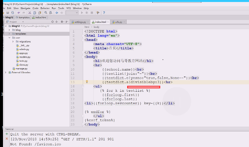Image resolution: width=249 pixels, height=147 pixels.
Task: Click blog12 in navigation breadcrumb
Action: (9, 17)
